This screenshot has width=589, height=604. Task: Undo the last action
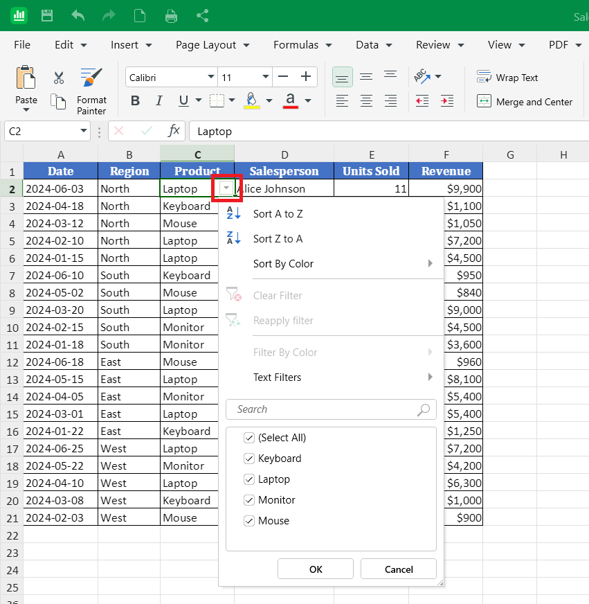pos(78,16)
